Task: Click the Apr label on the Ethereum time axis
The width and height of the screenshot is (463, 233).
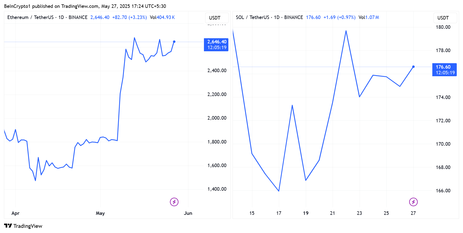Action: pyautogui.click(x=15, y=213)
